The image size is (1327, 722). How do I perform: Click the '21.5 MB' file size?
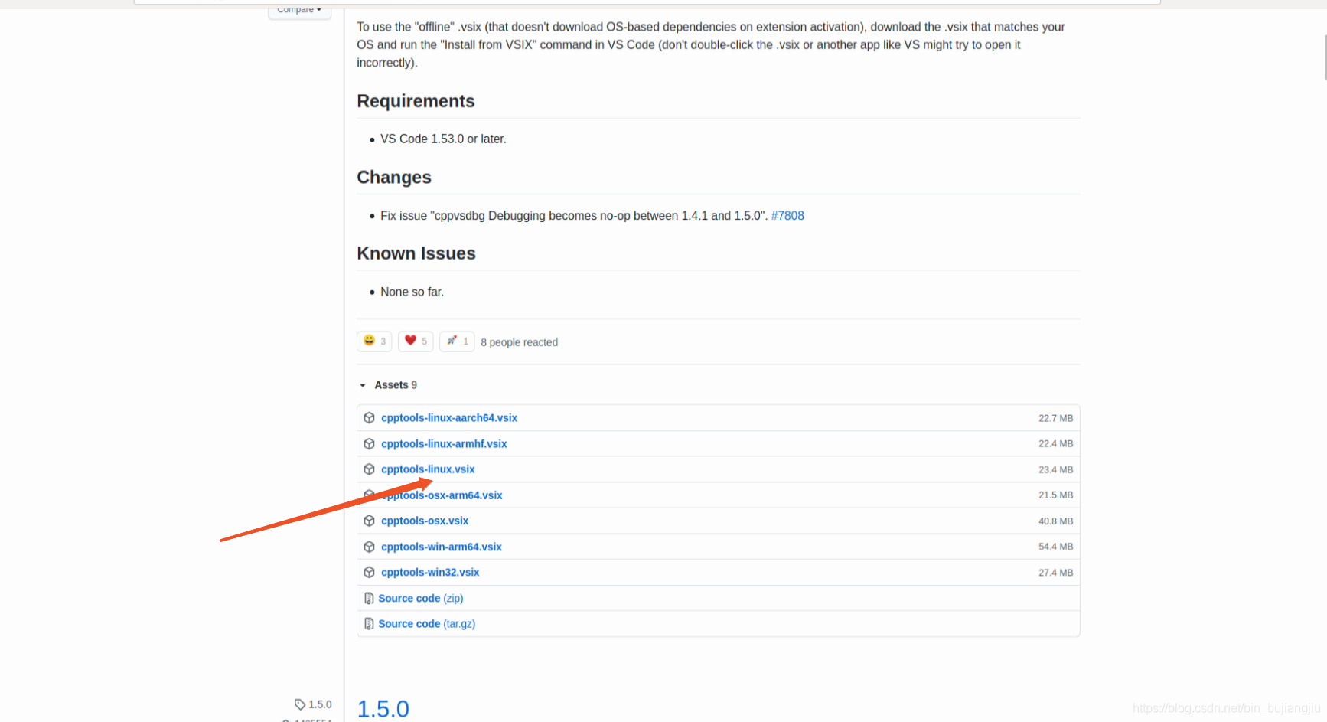[x=1055, y=495]
